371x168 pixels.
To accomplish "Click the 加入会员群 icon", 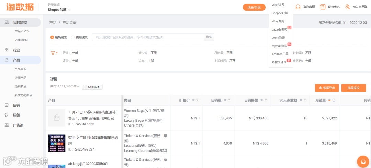I will [x=347, y=7].
